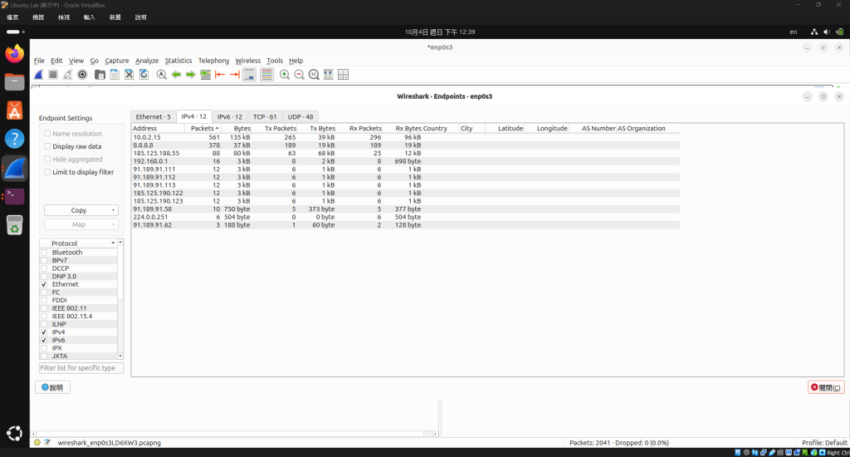Check the FDDI protocol box
Screen dimensions: 850x457
point(45,300)
